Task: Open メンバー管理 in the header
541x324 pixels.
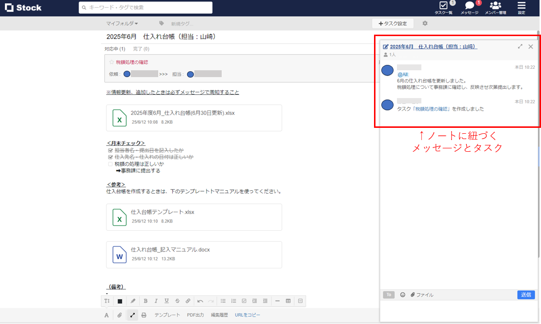Action: point(496,8)
